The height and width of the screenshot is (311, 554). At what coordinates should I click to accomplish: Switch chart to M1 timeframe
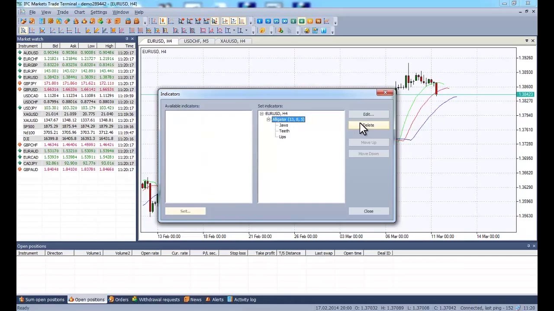click(260, 21)
